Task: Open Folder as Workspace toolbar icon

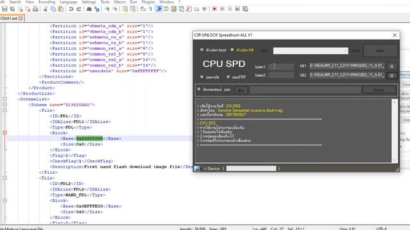Action: tap(197, 9)
